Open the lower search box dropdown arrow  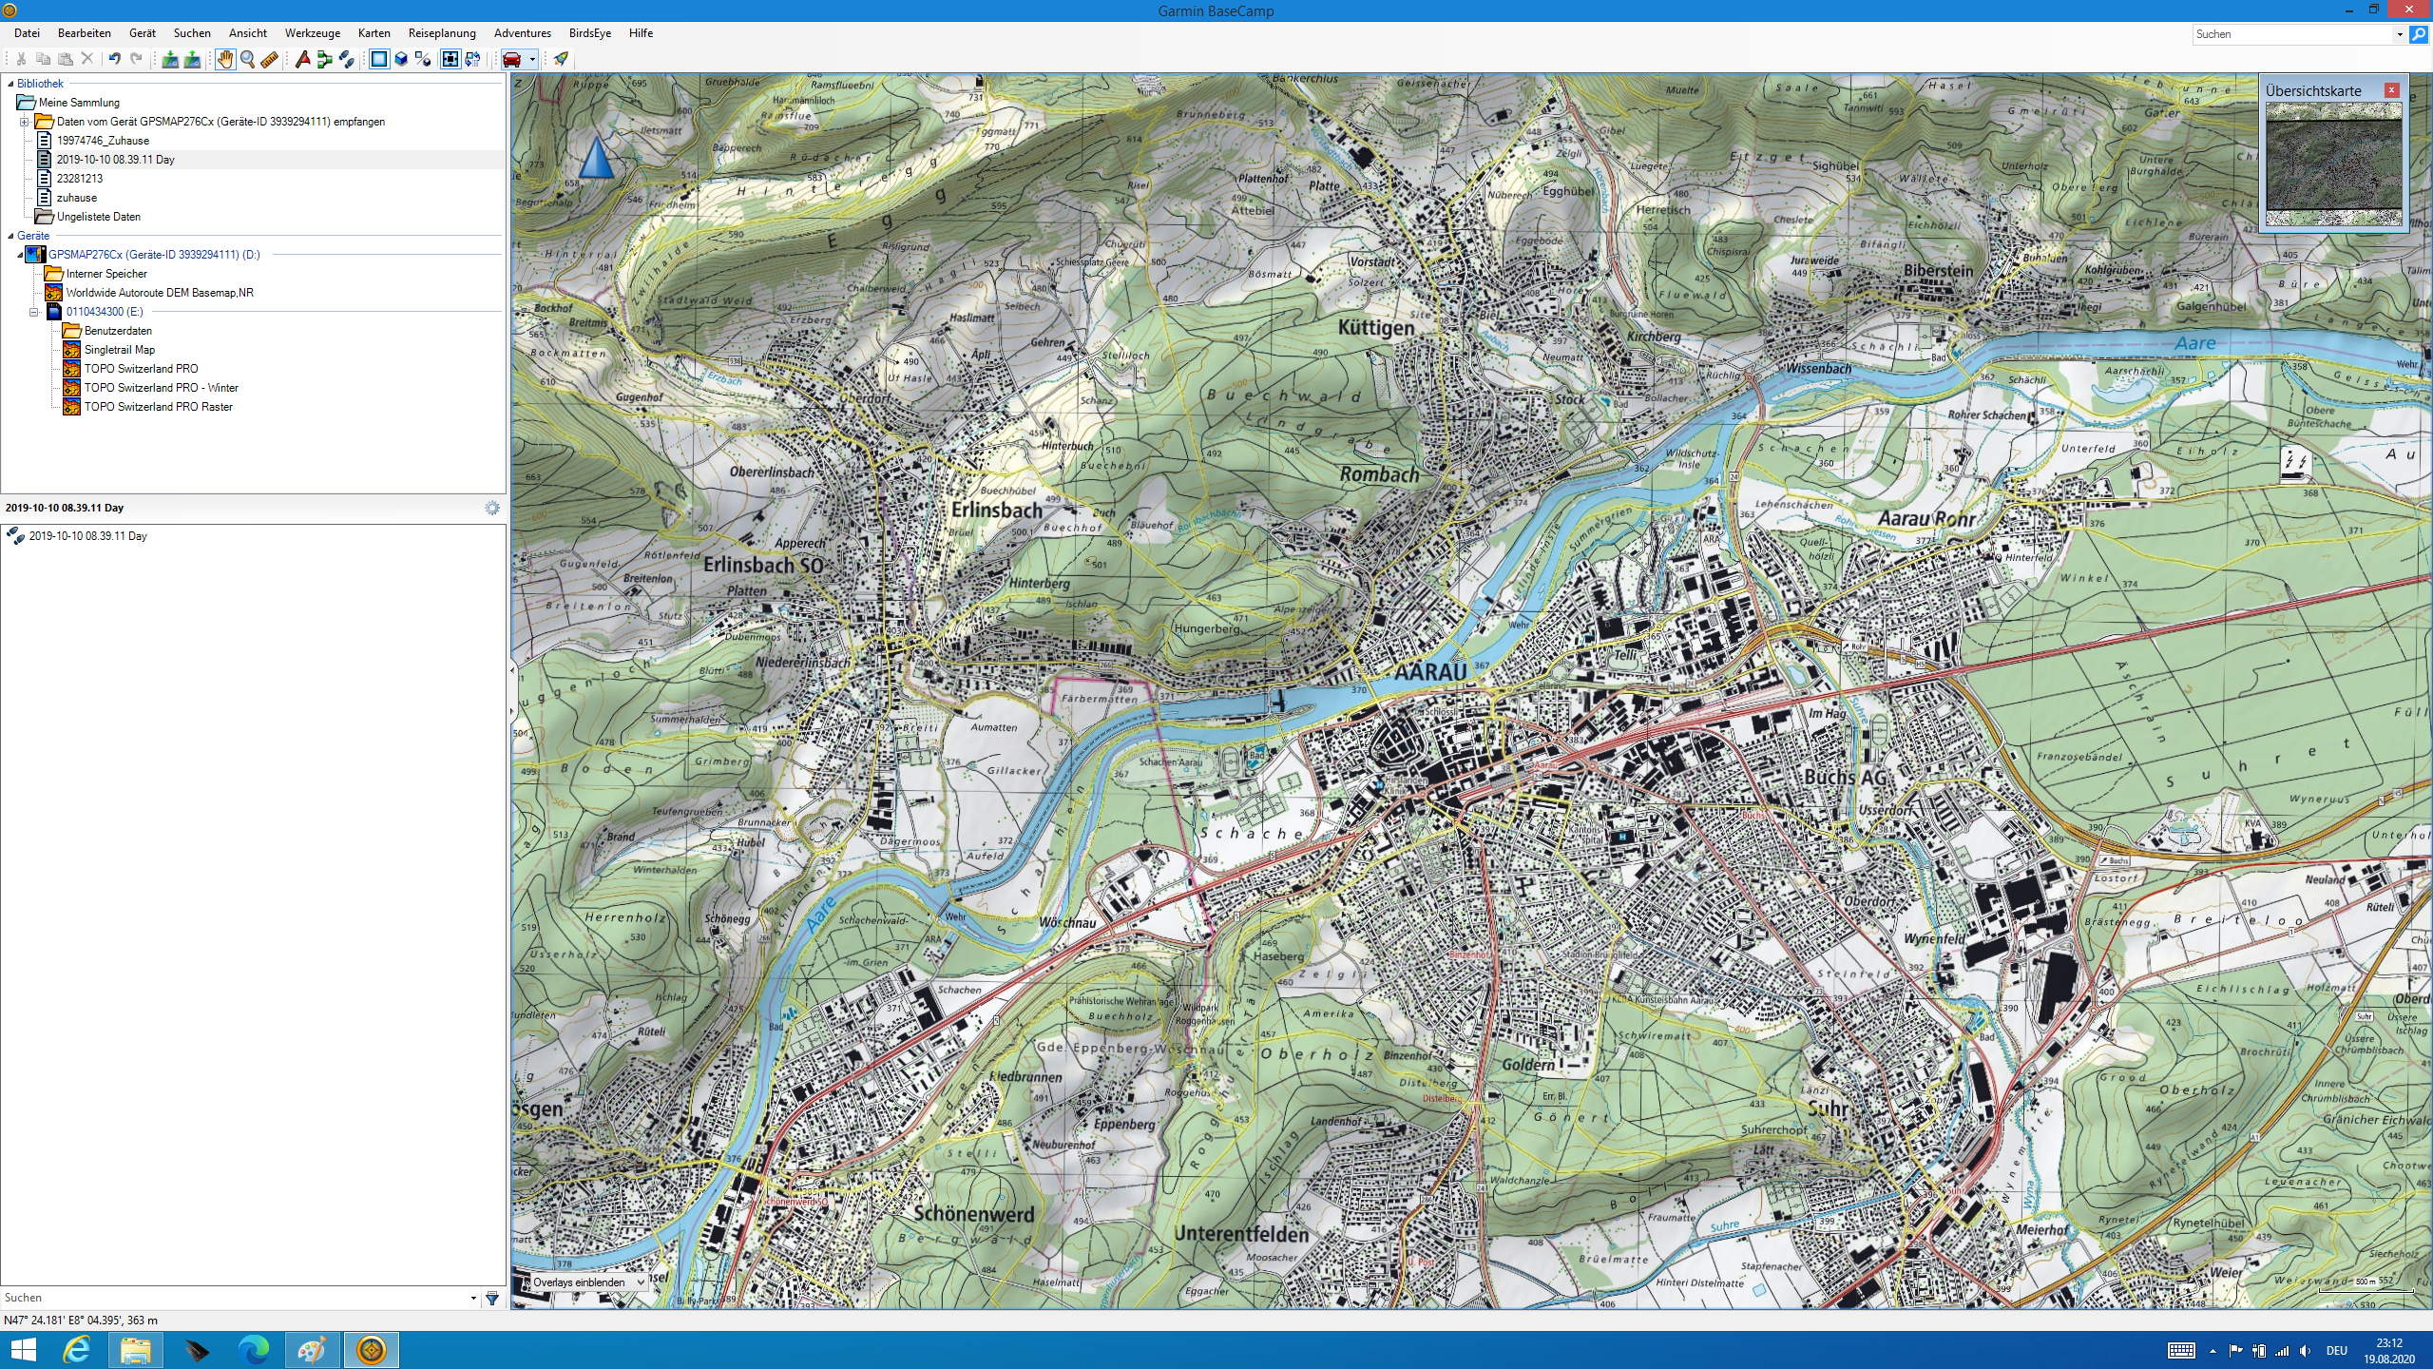(473, 1298)
